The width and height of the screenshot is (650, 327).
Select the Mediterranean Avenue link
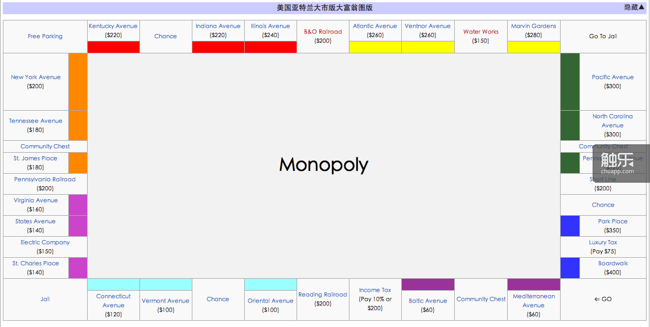coord(533,301)
